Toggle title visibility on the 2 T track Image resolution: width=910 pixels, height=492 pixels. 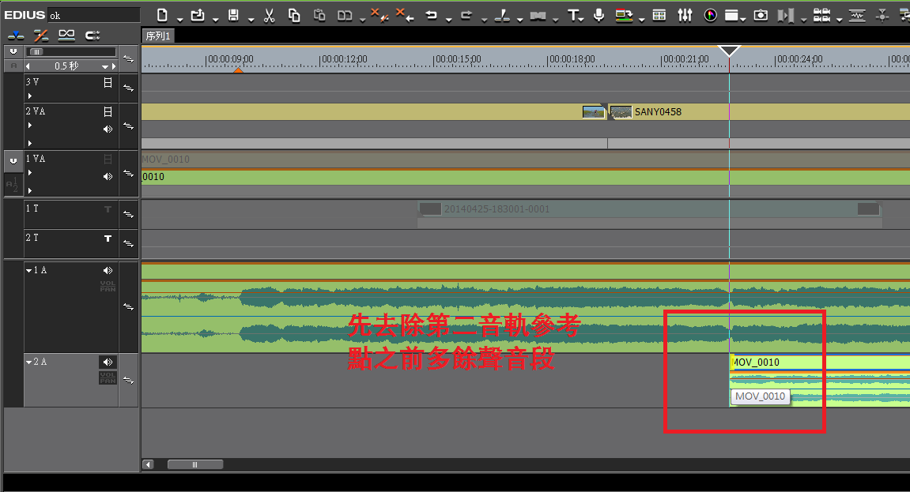click(108, 238)
